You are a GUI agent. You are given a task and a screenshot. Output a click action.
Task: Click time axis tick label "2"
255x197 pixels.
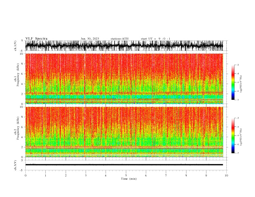pos(66,175)
